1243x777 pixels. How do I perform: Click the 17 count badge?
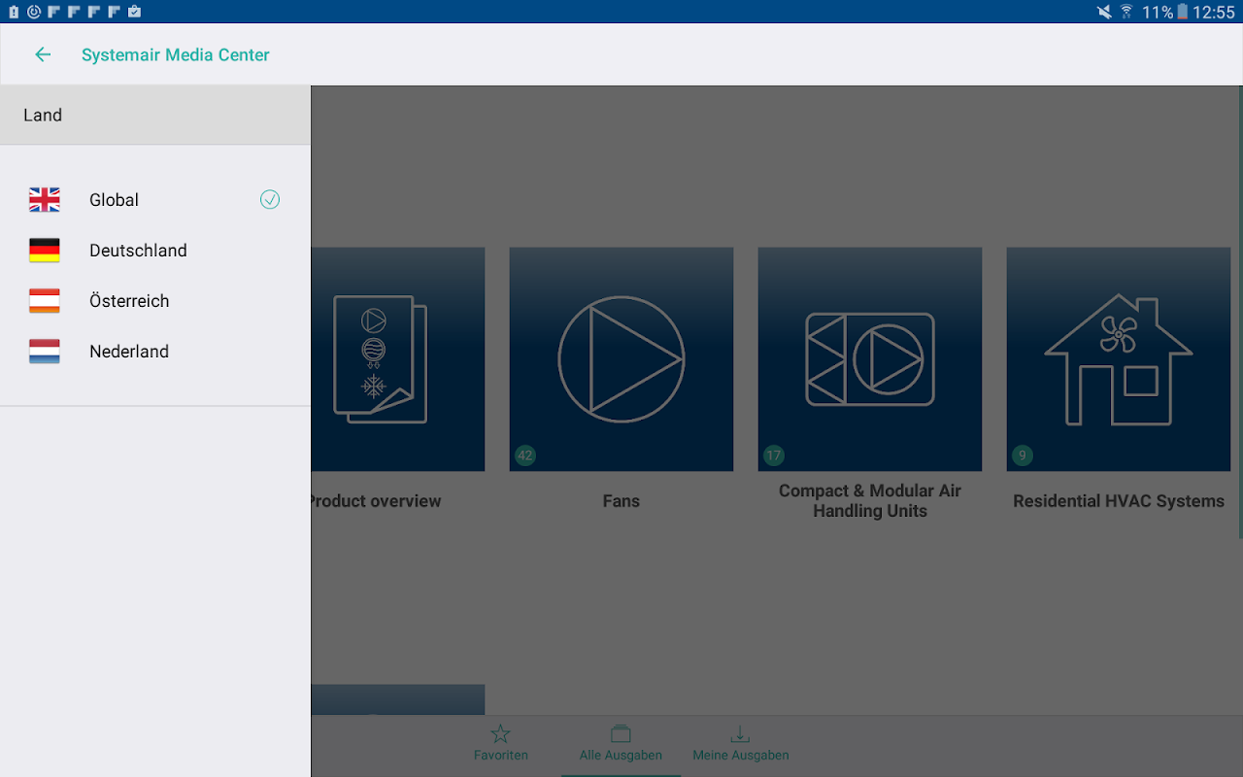pos(774,456)
